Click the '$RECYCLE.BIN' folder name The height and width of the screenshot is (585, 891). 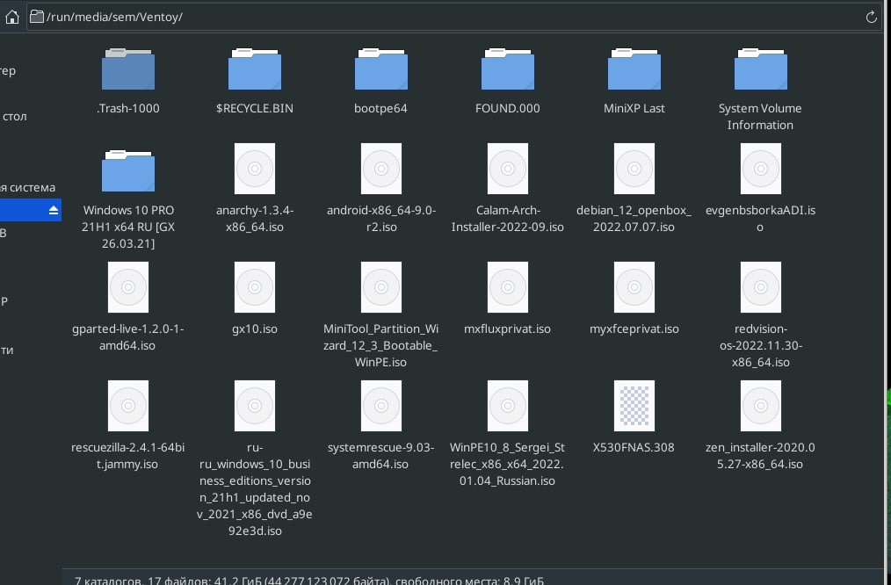coord(255,109)
